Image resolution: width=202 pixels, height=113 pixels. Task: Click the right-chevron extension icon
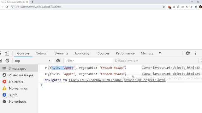(191, 7)
